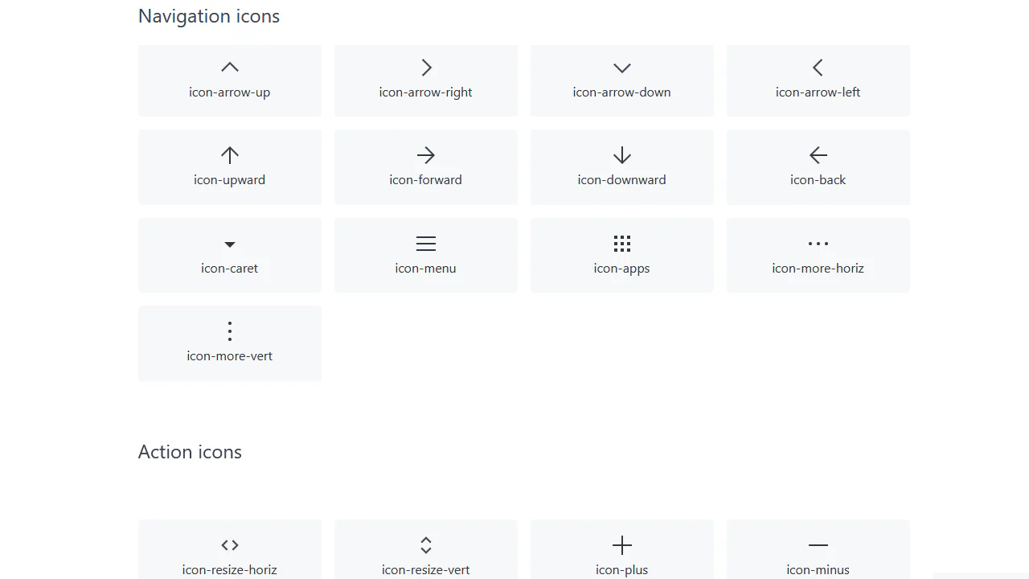1029x579 pixels.
Task: Click the "icon-plus" label text
Action: [622, 570]
